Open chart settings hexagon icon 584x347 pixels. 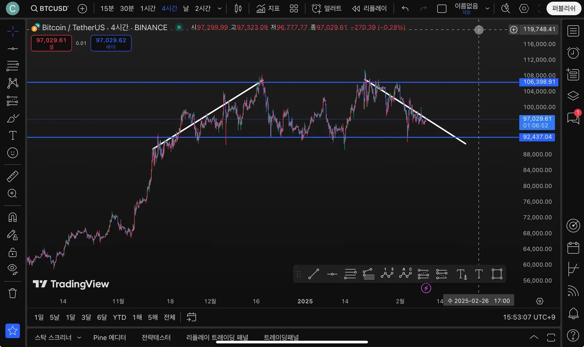click(524, 9)
